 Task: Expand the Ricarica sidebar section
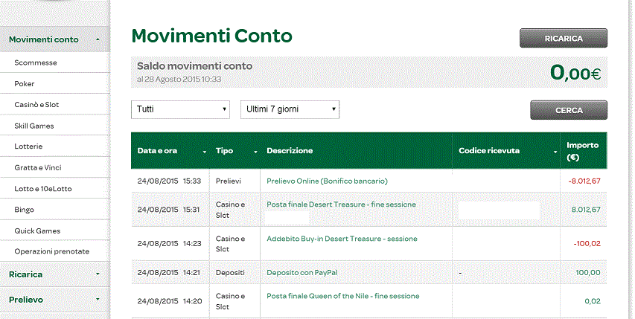click(54, 274)
